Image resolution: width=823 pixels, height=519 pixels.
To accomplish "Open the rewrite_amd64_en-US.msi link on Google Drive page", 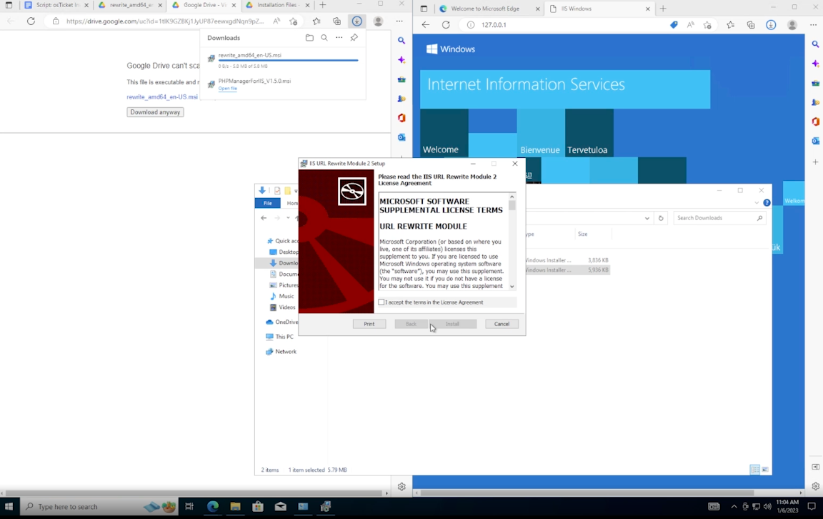I will point(162,97).
